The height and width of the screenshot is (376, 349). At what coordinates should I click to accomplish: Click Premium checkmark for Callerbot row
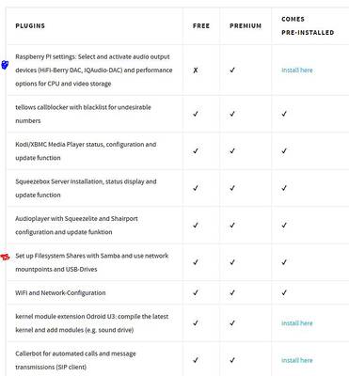point(232,360)
